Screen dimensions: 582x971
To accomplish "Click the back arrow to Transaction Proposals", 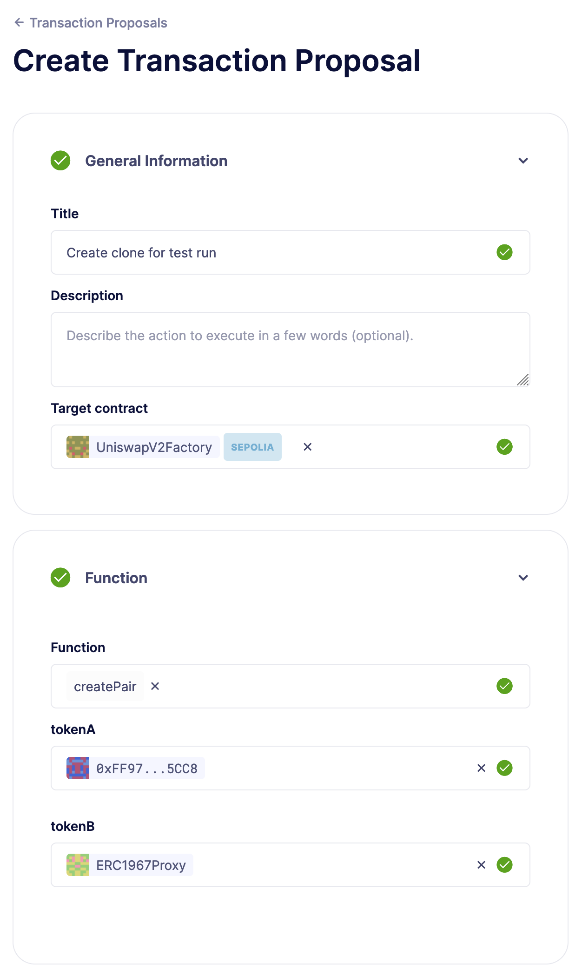I will pos(20,22).
